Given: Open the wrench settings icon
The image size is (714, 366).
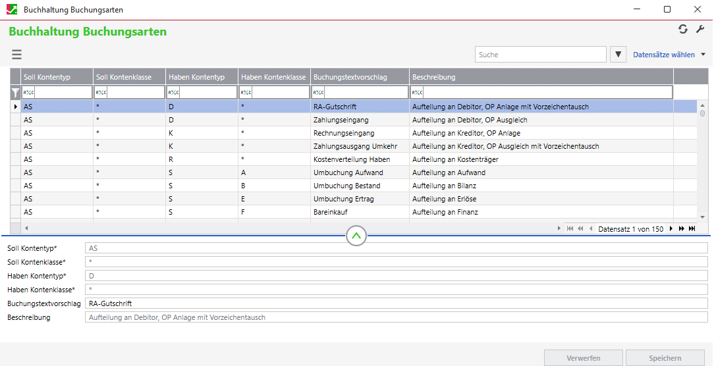Looking at the screenshot, I should [x=700, y=29].
